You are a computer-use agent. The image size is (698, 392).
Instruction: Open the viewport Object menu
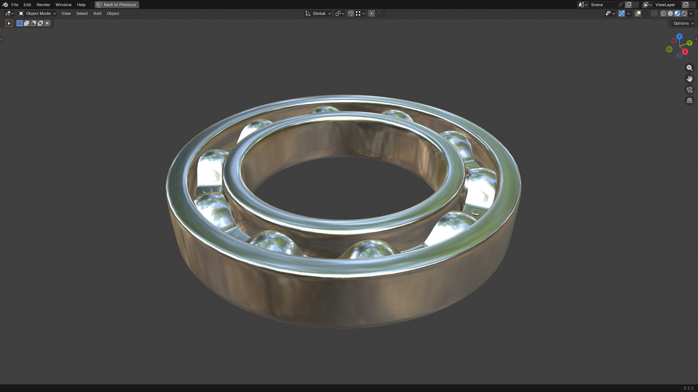tap(113, 13)
